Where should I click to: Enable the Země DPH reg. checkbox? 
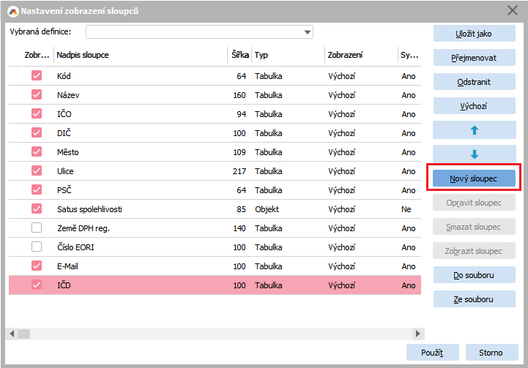(x=37, y=228)
